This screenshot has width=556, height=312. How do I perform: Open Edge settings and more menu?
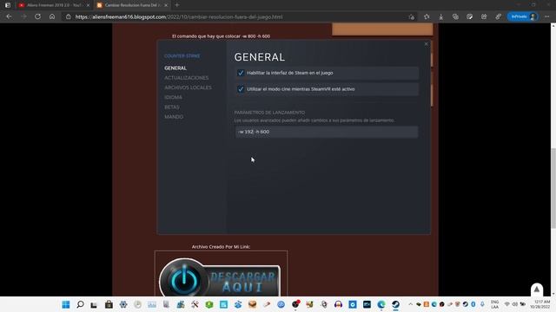point(547,16)
